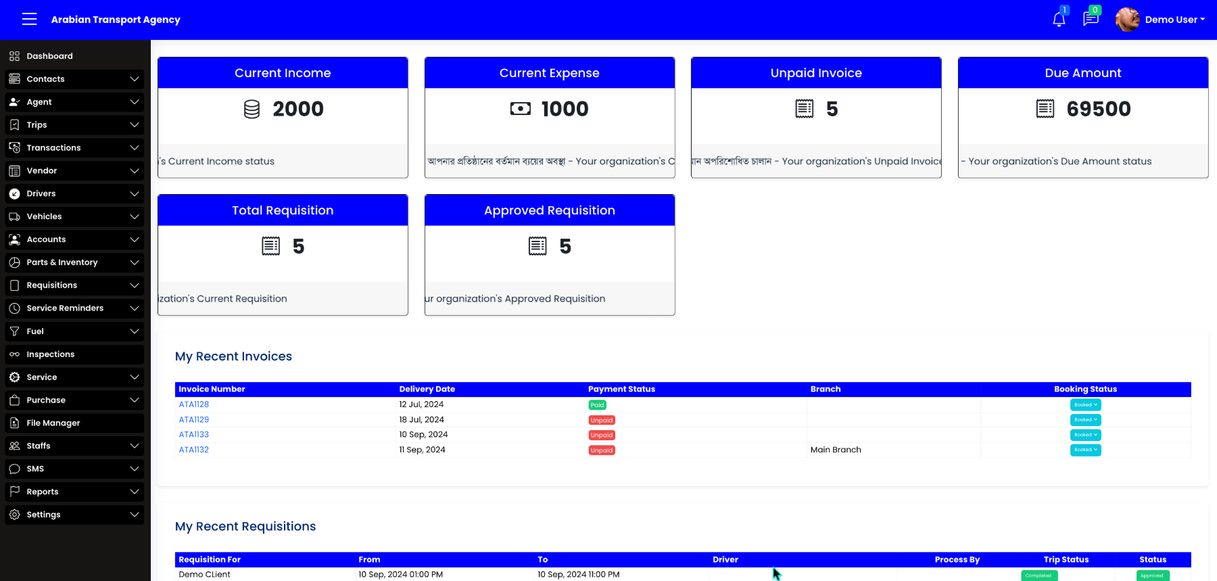Viewport: 1217px width, 581px height.
Task: Expand the Reports menu chevron
Action: pos(135,492)
